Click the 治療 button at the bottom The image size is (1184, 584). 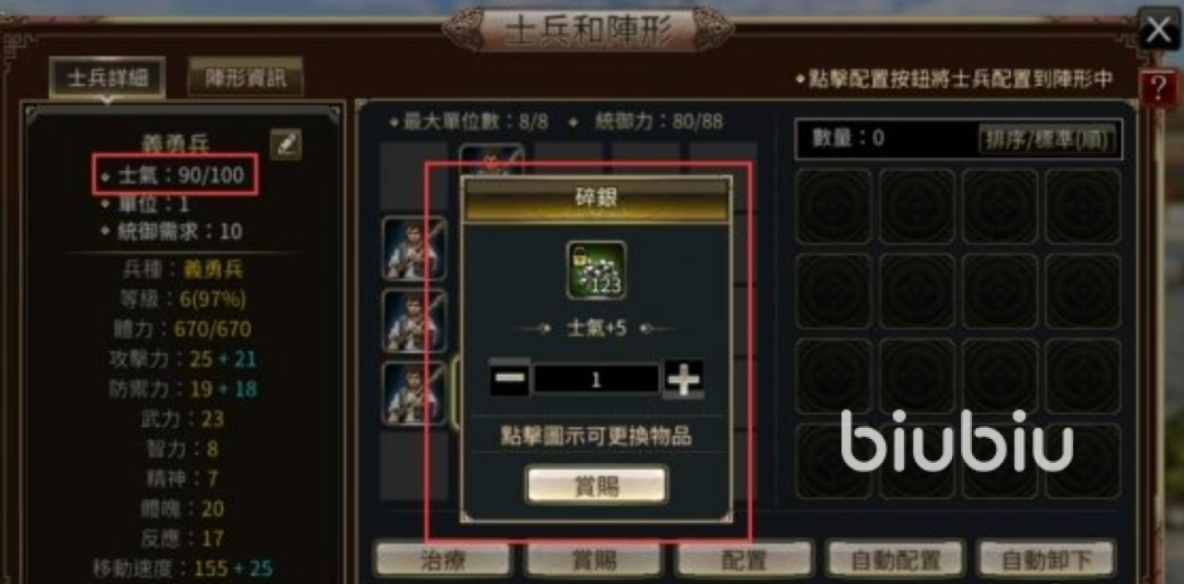[x=442, y=559]
